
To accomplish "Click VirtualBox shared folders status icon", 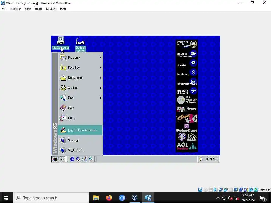I will click(231, 190).
